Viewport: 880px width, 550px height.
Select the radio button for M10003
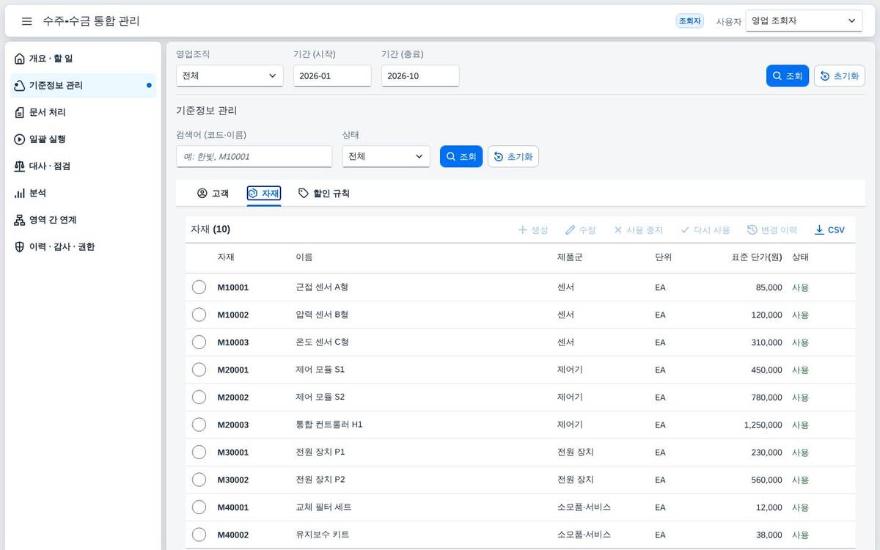199,342
